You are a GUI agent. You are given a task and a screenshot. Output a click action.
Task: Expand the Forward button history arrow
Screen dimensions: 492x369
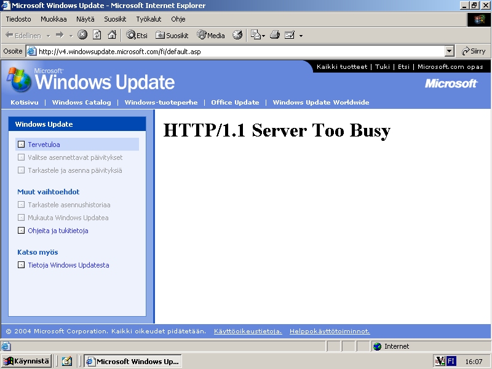71,36
